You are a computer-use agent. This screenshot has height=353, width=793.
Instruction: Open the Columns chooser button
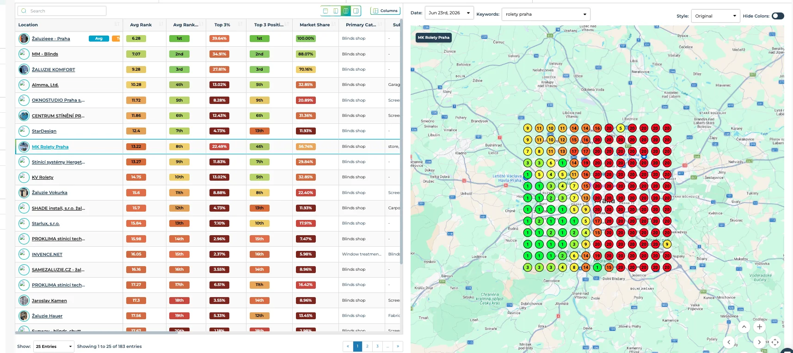tap(385, 11)
